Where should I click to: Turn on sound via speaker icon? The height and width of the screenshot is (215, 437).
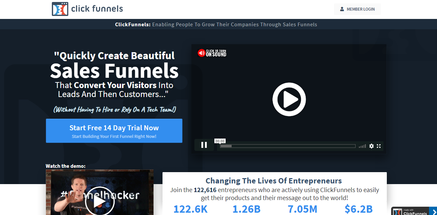pyautogui.click(x=201, y=53)
